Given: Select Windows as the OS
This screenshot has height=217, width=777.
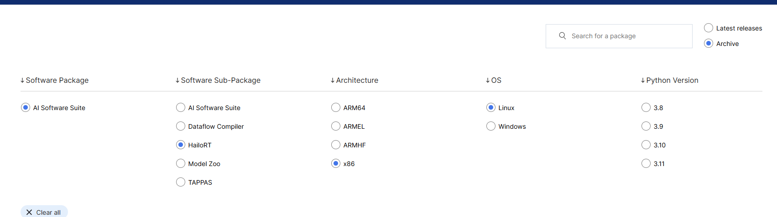Looking at the screenshot, I should tap(491, 126).
